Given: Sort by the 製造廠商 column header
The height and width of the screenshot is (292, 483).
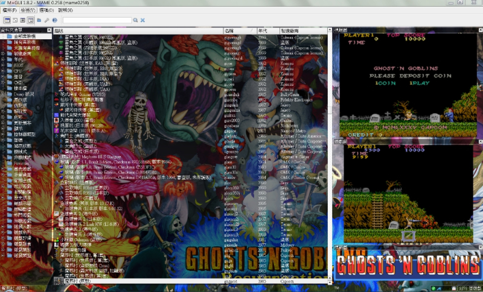Looking at the screenshot, I should (x=304, y=31).
